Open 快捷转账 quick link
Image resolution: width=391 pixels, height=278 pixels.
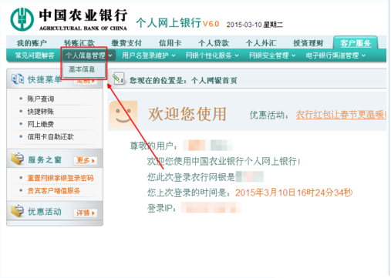(41, 112)
